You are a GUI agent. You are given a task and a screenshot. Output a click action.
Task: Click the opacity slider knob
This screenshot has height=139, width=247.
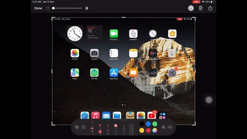[53, 8]
